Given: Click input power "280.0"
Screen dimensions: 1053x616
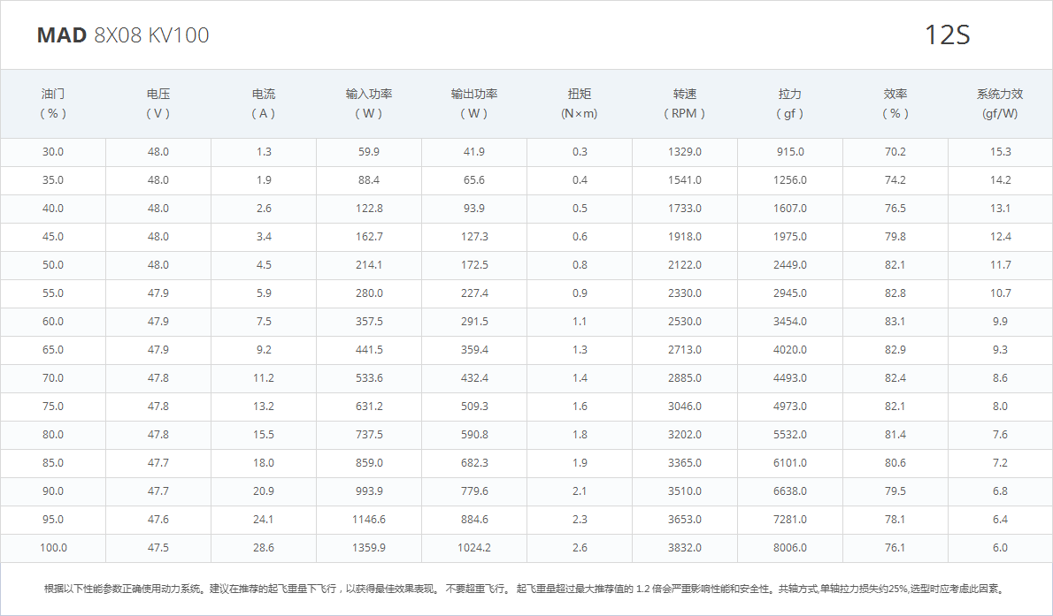Looking at the screenshot, I should tap(369, 293).
